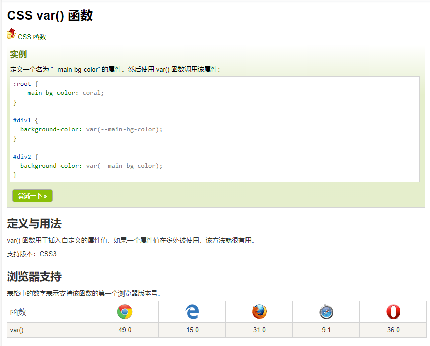The width and height of the screenshot is (430, 346).
Task: Click the 尝试一下 button
Action: pos(32,195)
